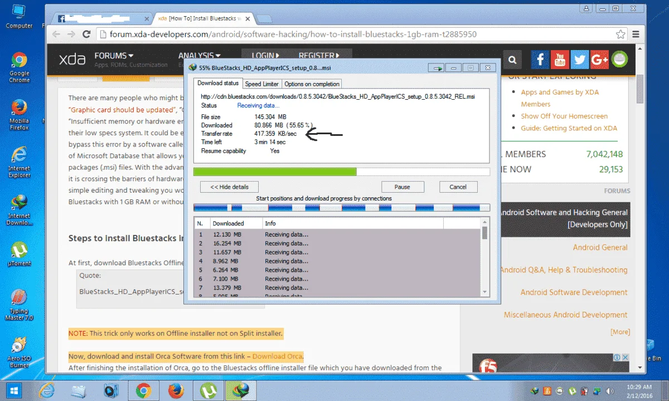Open Miscellaneous Android Development link
The width and height of the screenshot is (669, 401).
pyautogui.click(x=565, y=315)
